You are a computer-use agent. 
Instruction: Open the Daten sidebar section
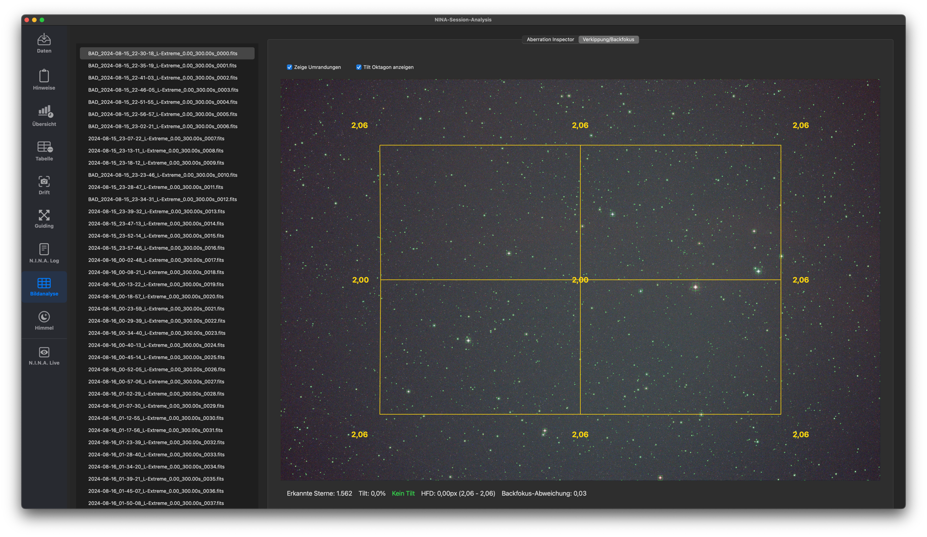tap(44, 43)
